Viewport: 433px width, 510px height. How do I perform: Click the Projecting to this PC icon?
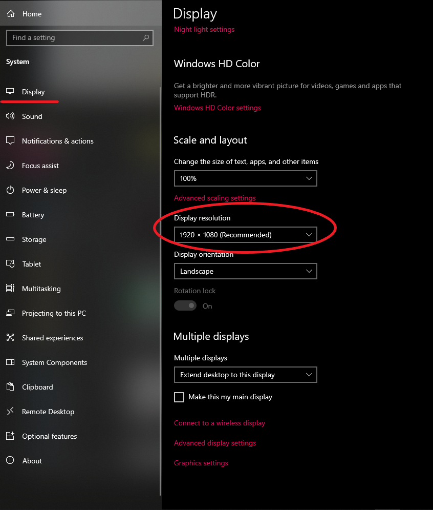pyautogui.click(x=10, y=313)
